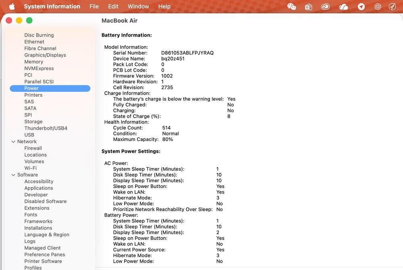Open Adobe Creative Cloud menu bar icon
Screen dimensions: 403x270
tap(325, 6)
